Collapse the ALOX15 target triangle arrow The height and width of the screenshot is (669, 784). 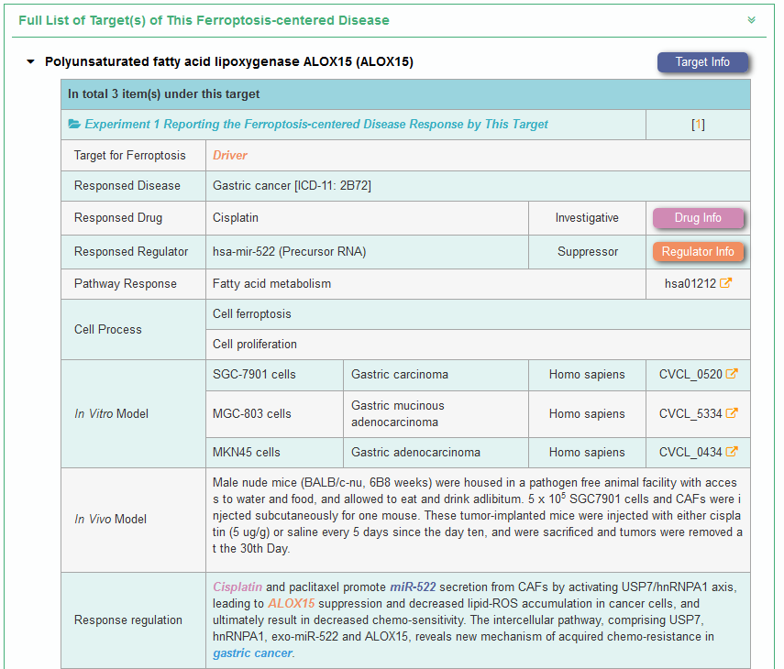coord(30,62)
